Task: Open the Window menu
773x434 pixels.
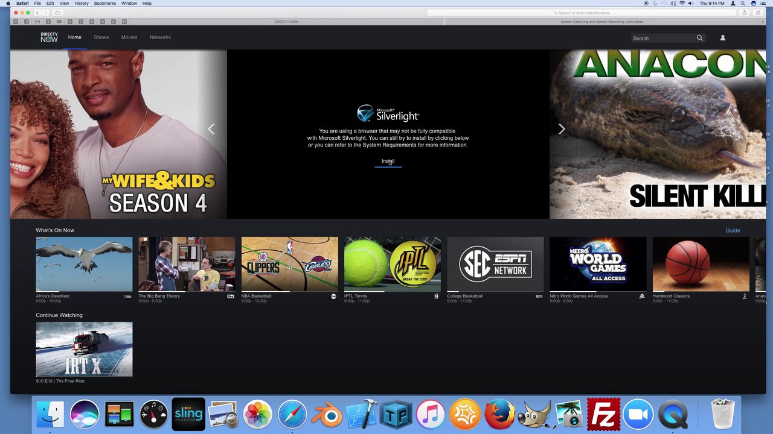Action: click(129, 3)
